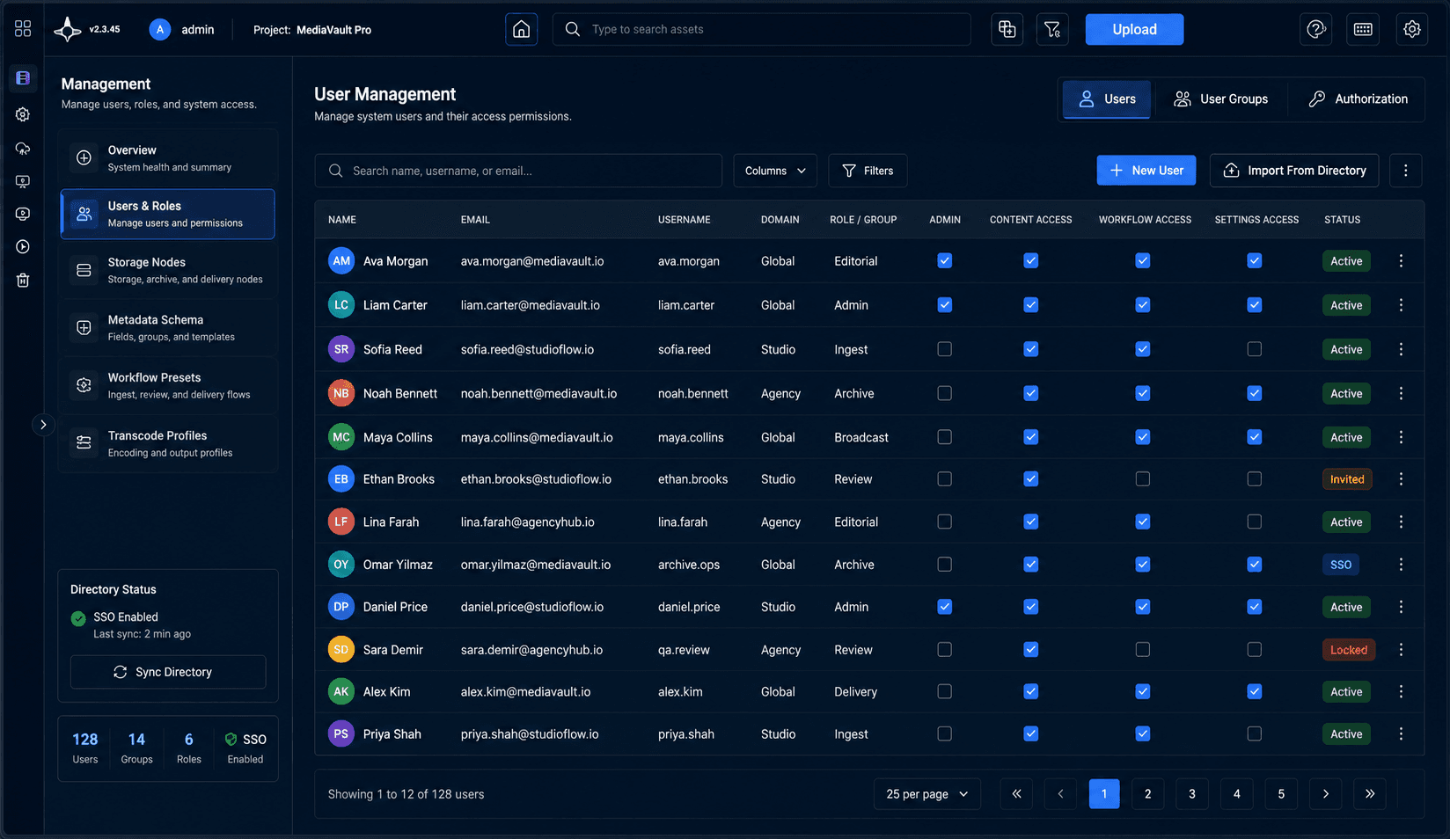Open the cloud upload icon in left rail

23,148
